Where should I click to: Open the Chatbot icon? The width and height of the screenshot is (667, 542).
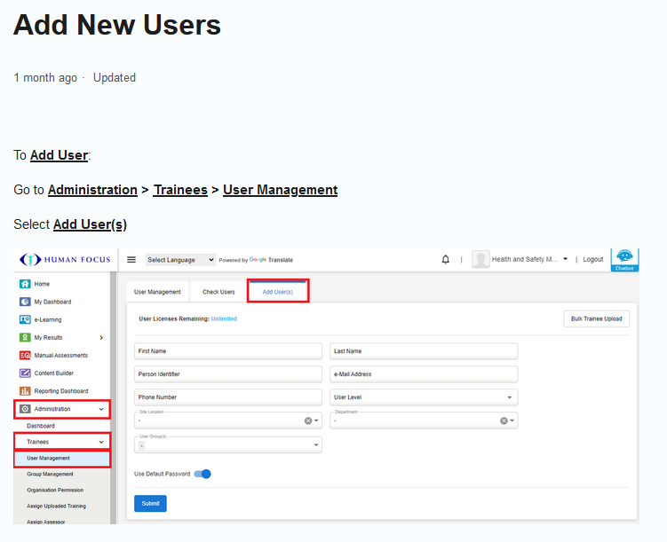click(624, 259)
